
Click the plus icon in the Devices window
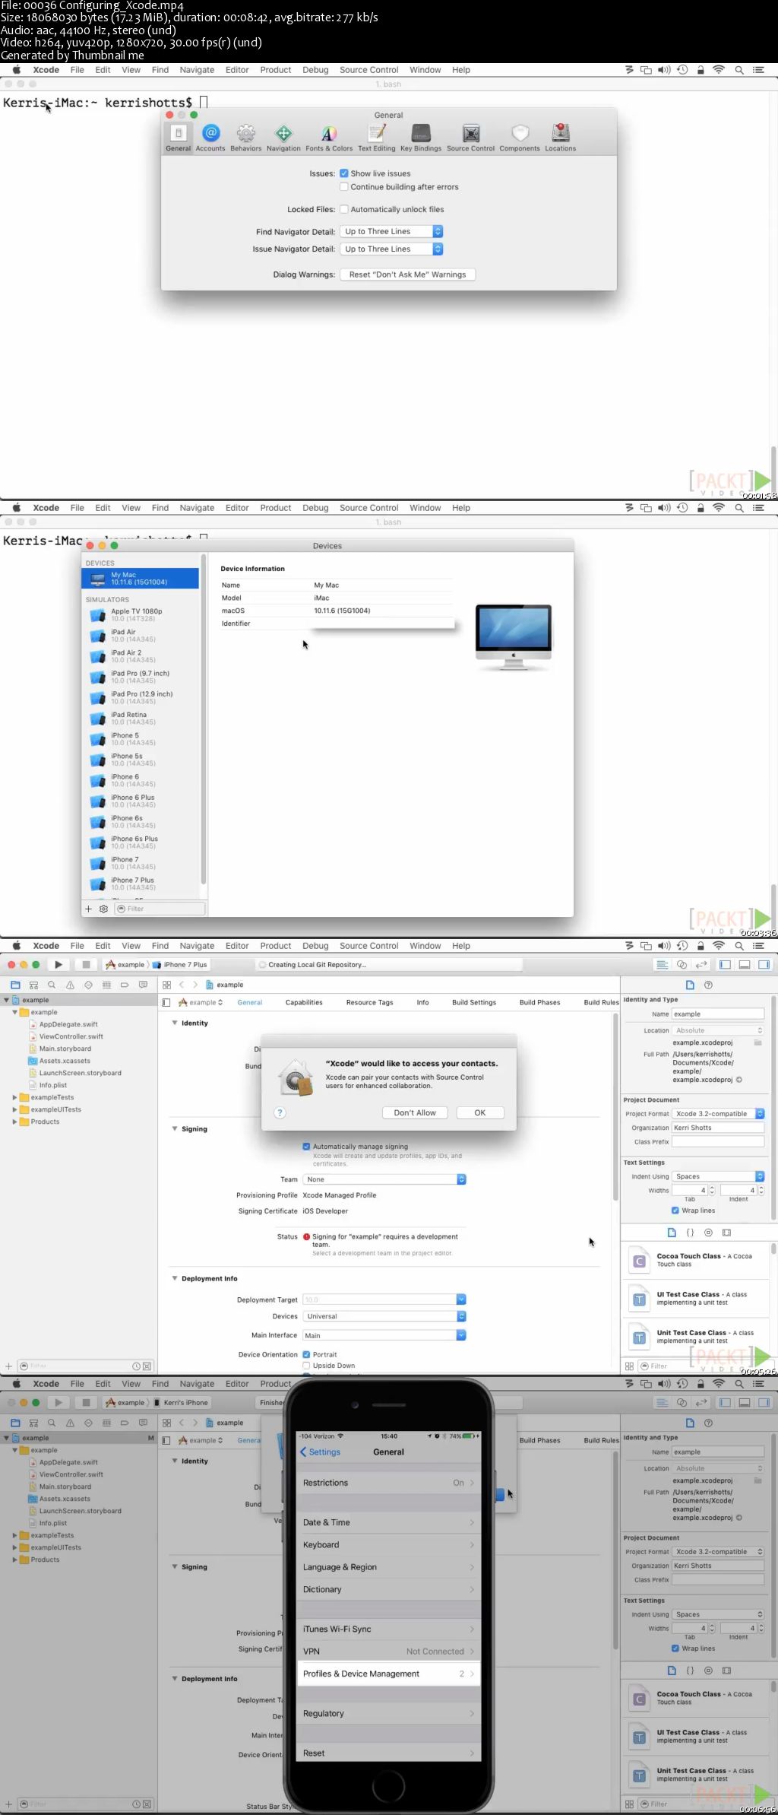(88, 909)
